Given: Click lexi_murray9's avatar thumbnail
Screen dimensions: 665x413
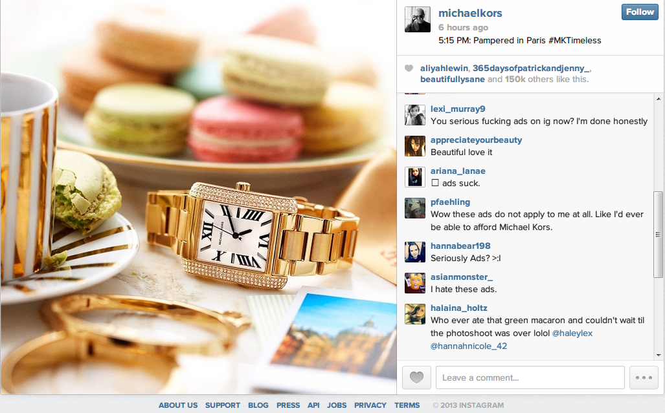Looking at the screenshot, I should point(415,115).
